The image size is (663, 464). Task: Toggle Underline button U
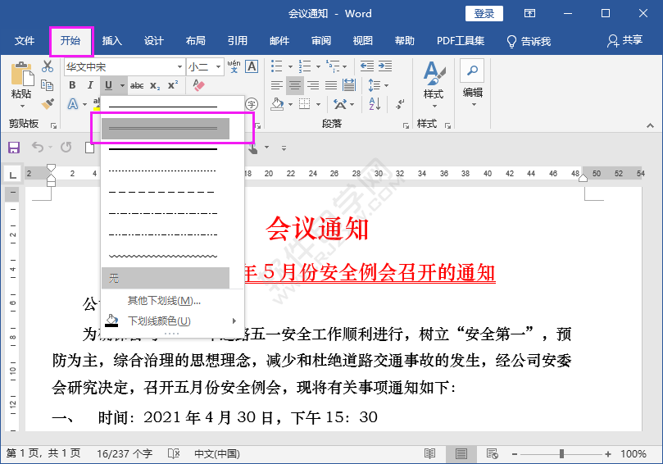[109, 85]
